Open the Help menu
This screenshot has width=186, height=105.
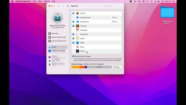(x=53, y=1)
